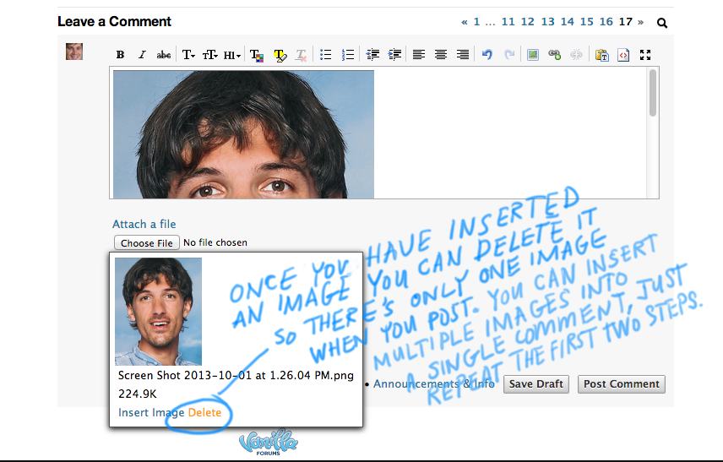Open the Announcements & Info link
Viewport: 723px width, 462px height.
click(x=433, y=383)
